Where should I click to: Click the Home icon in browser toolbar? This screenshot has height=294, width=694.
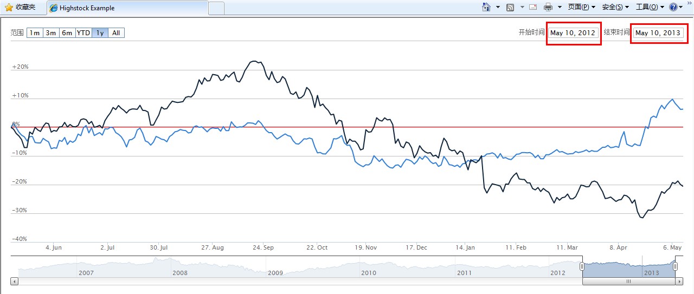pos(486,7)
